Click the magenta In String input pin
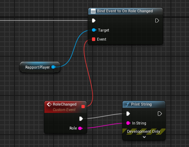This screenshot has height=147, width=189. [x=128, y=123]
